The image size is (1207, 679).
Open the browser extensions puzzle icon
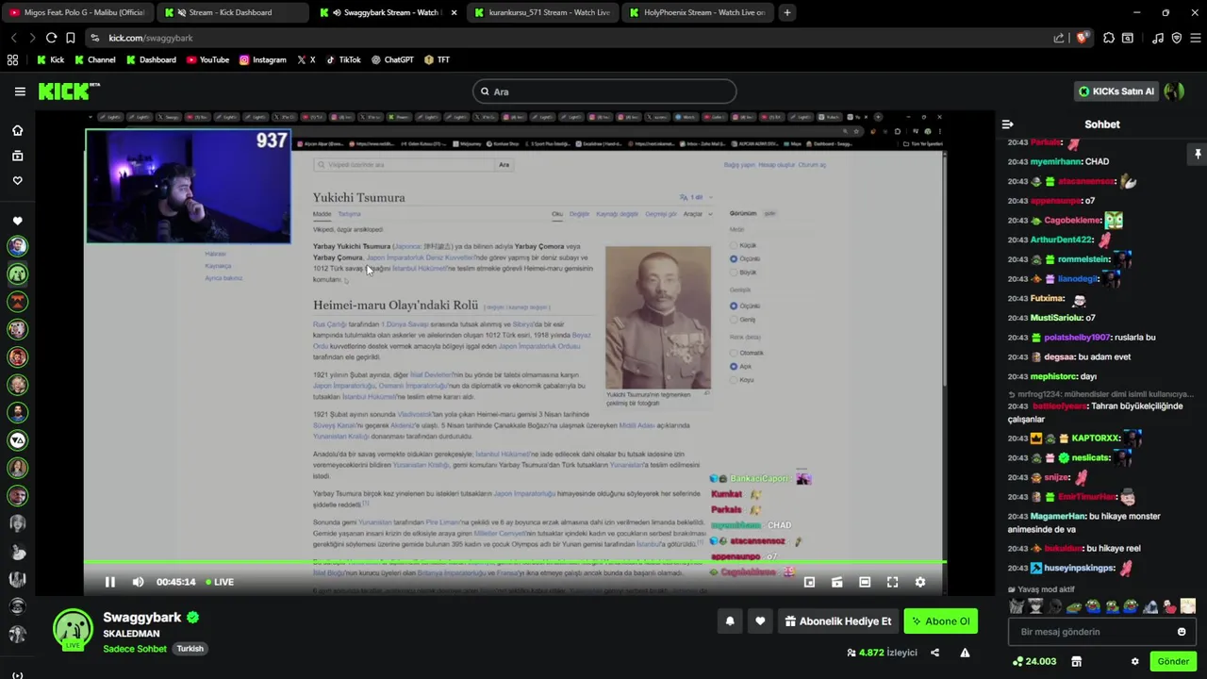click(1109, 38)
